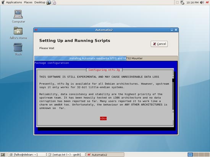This screenshot has height=157, width=210.
Task: Click the installation progress bar
Action: [106, 58]
